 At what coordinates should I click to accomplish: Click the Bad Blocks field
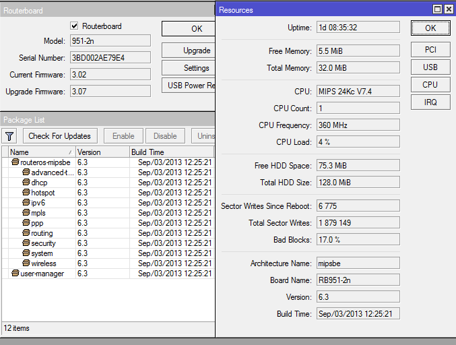point(358,240)
